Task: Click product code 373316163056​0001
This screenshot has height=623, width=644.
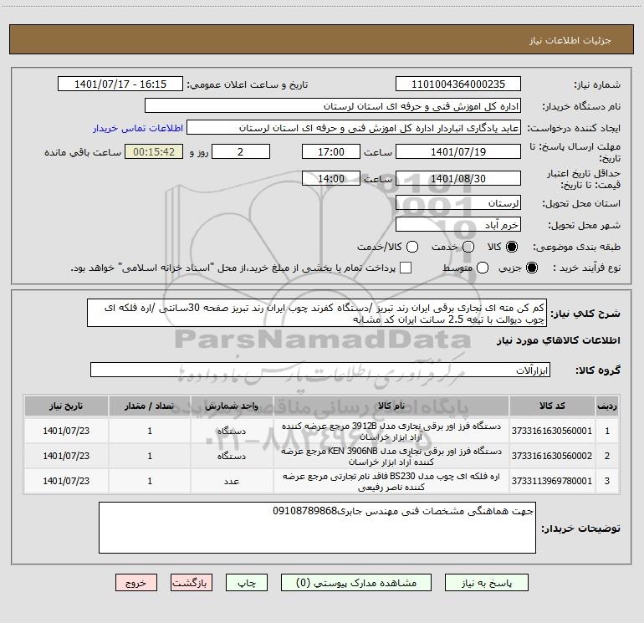Action: 552,431
